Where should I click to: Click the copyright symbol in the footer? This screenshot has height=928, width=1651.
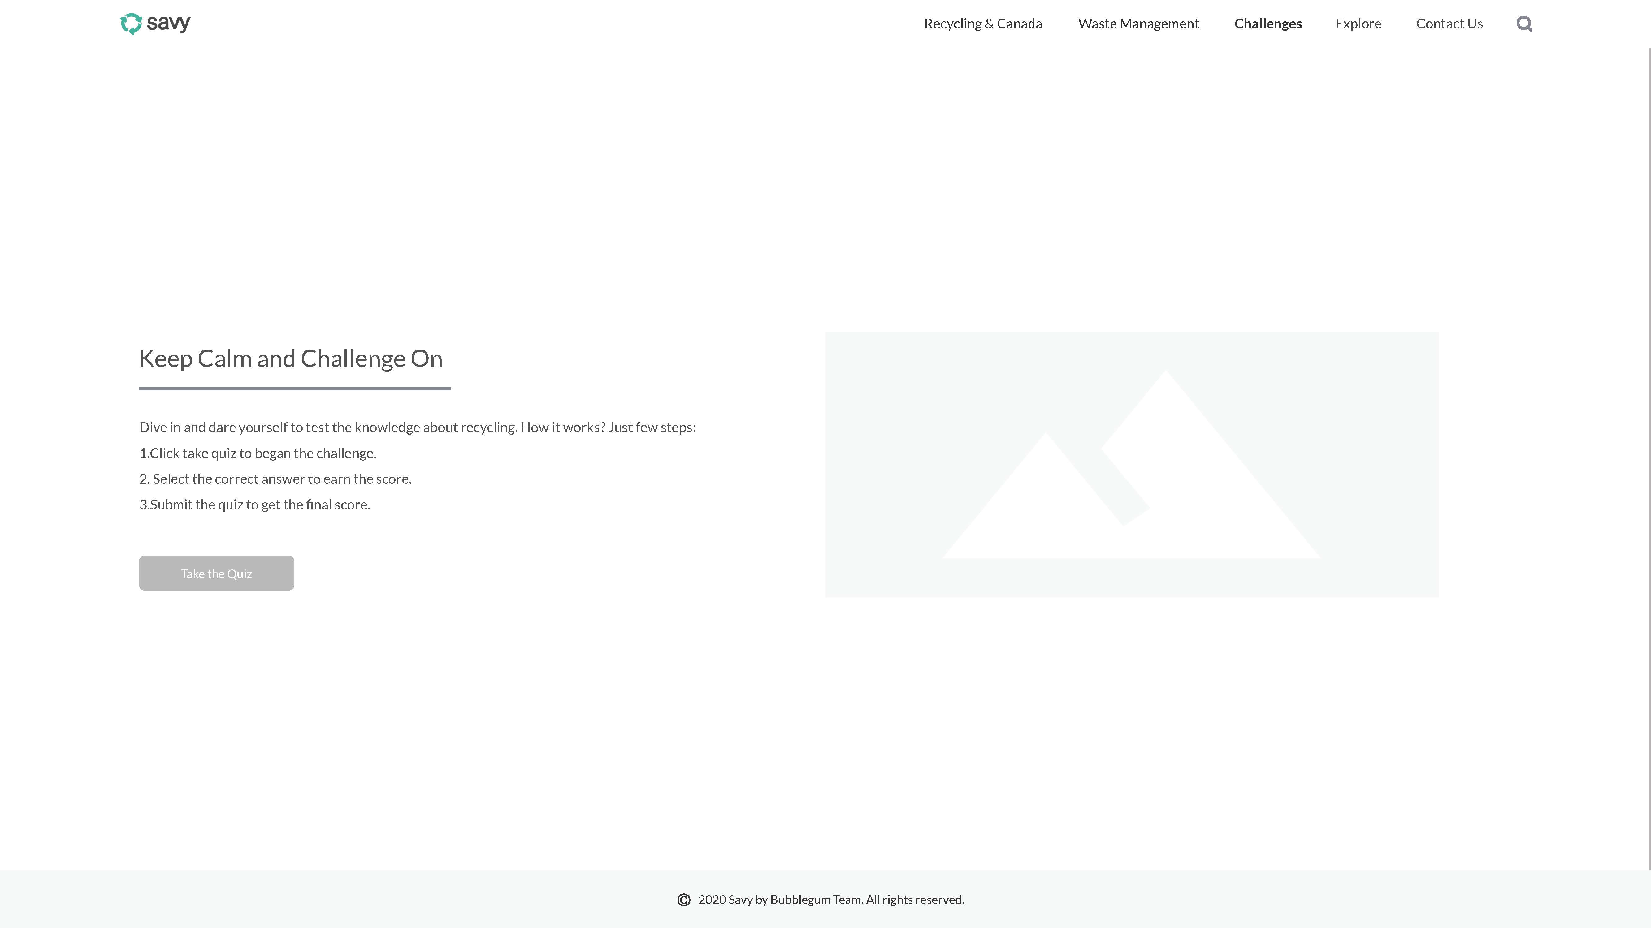(x=684, y=900)
